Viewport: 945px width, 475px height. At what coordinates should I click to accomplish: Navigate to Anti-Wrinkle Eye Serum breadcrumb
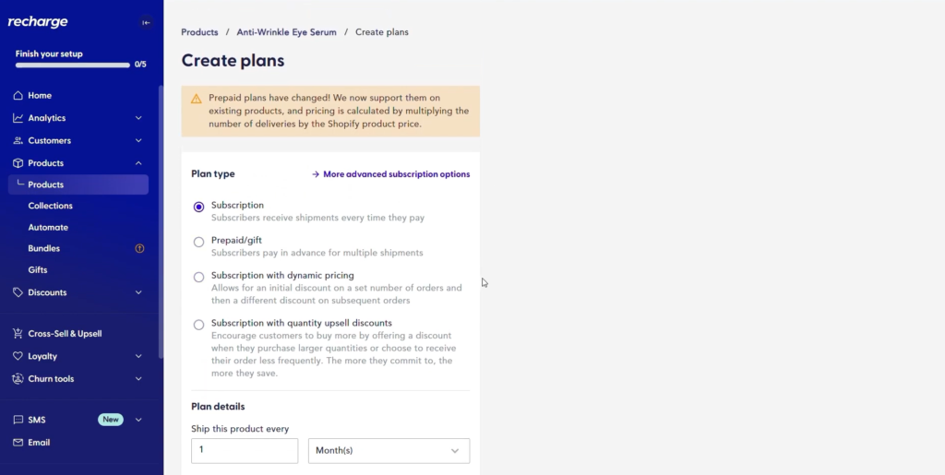286,32
